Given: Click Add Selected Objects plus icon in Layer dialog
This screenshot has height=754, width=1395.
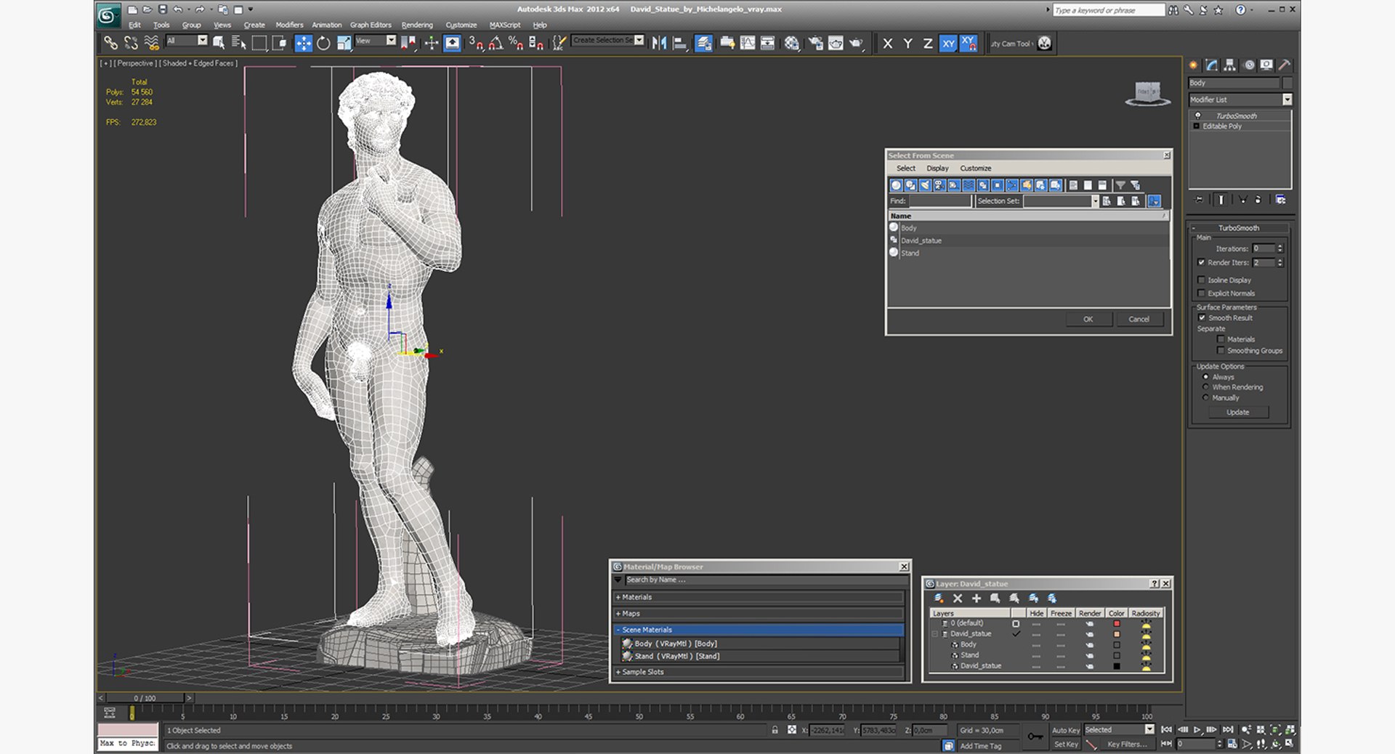Looking at the screenshot, I should 976,599.
